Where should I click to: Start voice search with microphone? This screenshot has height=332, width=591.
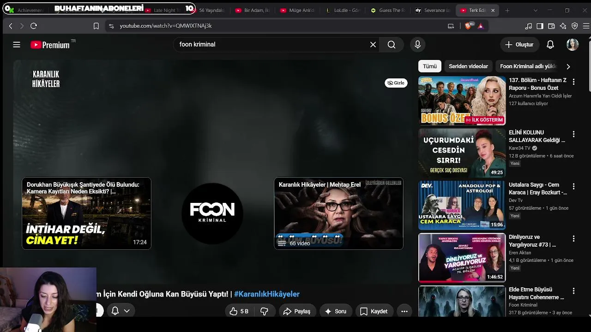[417, 45]
